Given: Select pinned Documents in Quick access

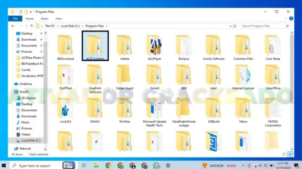Looking at the screenshot, I should 29,46.
